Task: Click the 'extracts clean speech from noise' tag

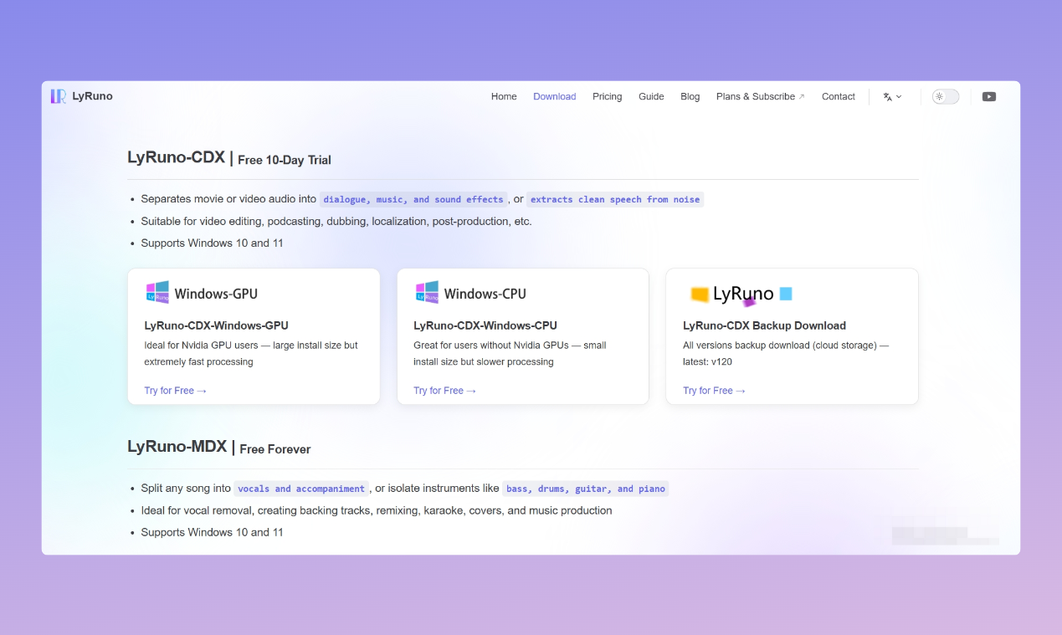Action: pos(615,199)
